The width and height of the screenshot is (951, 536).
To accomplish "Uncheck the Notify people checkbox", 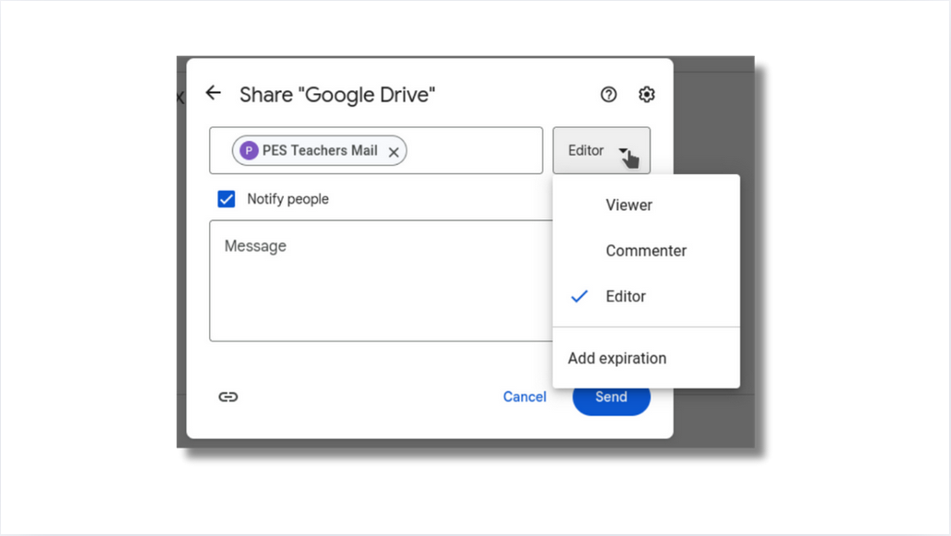I will tap(226, 199).
